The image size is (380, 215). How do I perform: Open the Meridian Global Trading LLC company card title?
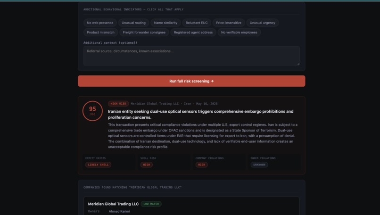pos(113,204)
